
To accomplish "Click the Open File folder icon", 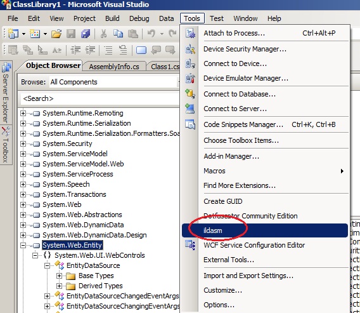I will click(x=56, y=34).
